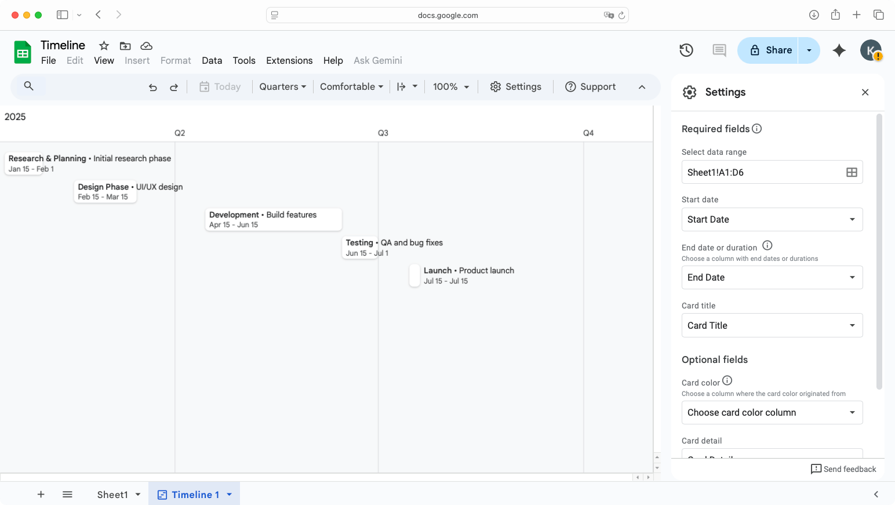This screenshot has width=895, height=505.
Task: Open the Quarters zoom level dropdown
Action: point(282,86)
